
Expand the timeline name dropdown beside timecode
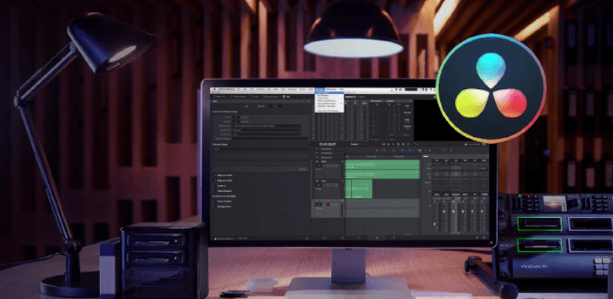(356, 145)
